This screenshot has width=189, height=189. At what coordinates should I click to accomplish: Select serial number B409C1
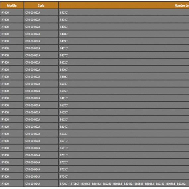(64, 41)
